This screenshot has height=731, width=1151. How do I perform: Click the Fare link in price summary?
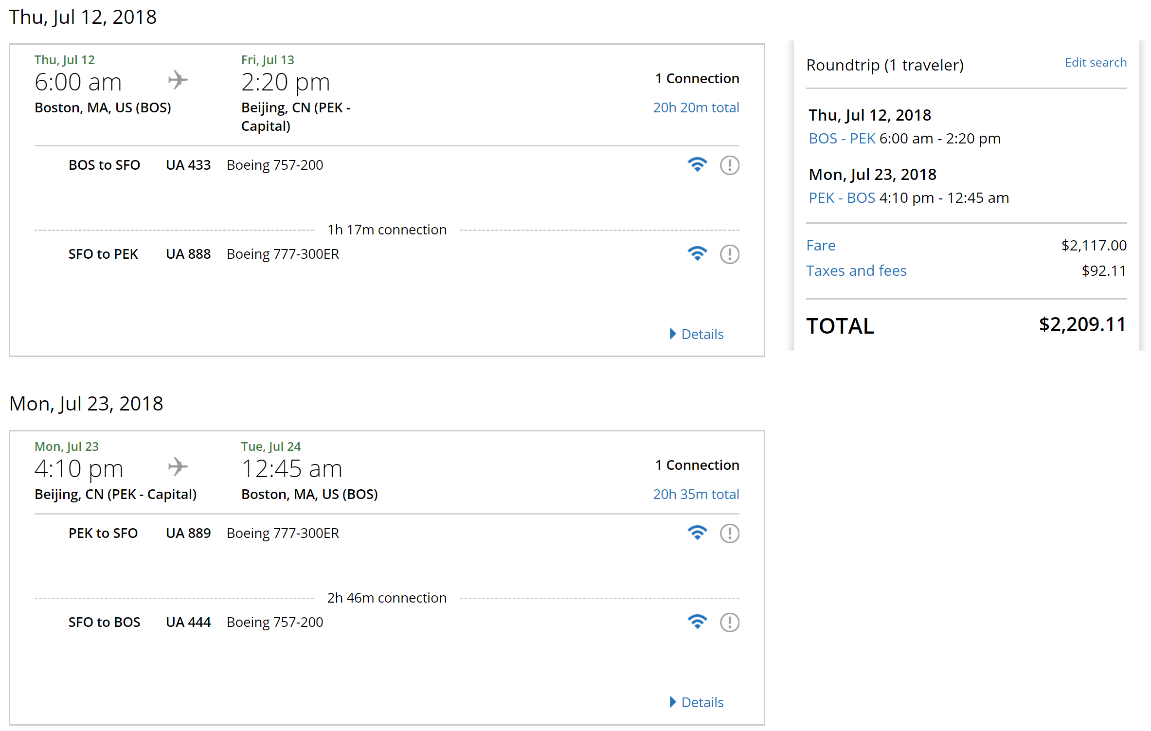coord(821,246)
